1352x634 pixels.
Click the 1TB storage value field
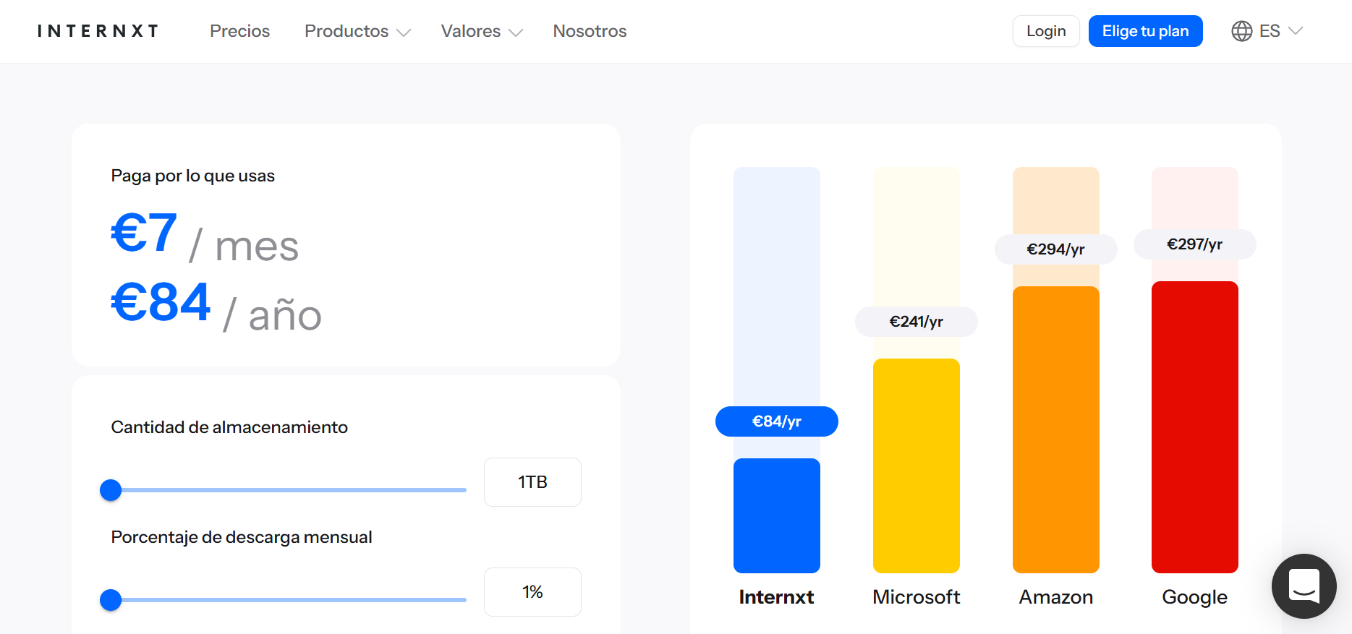(x=532, y=482)
